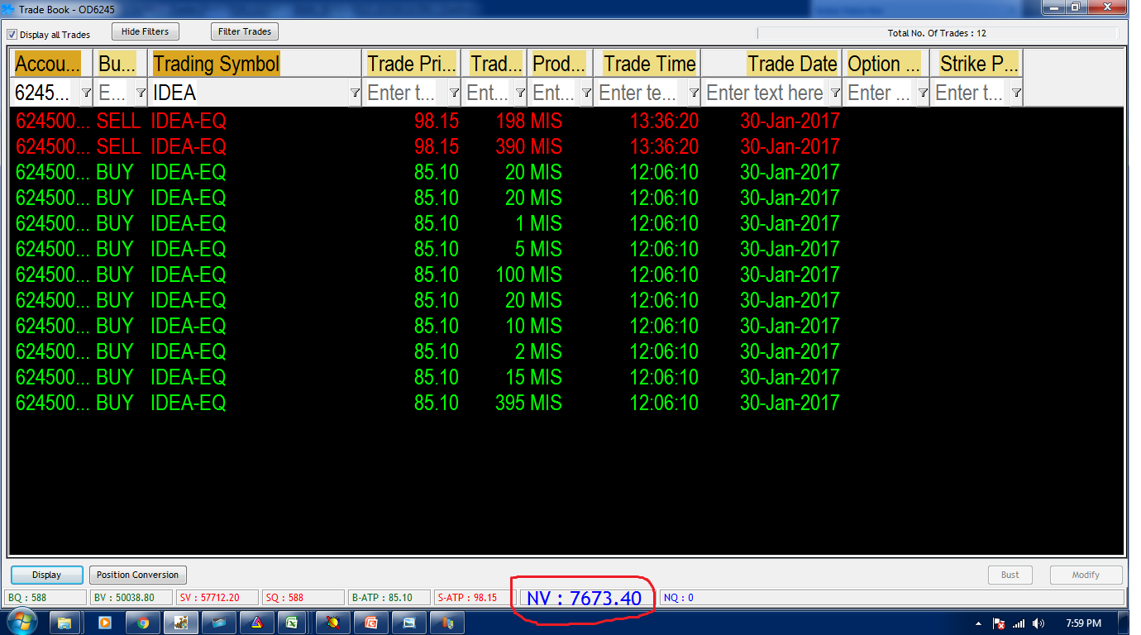Click the Trading Symbol filter field containing IDEA
1141x635 pixels.
(250, 93)
